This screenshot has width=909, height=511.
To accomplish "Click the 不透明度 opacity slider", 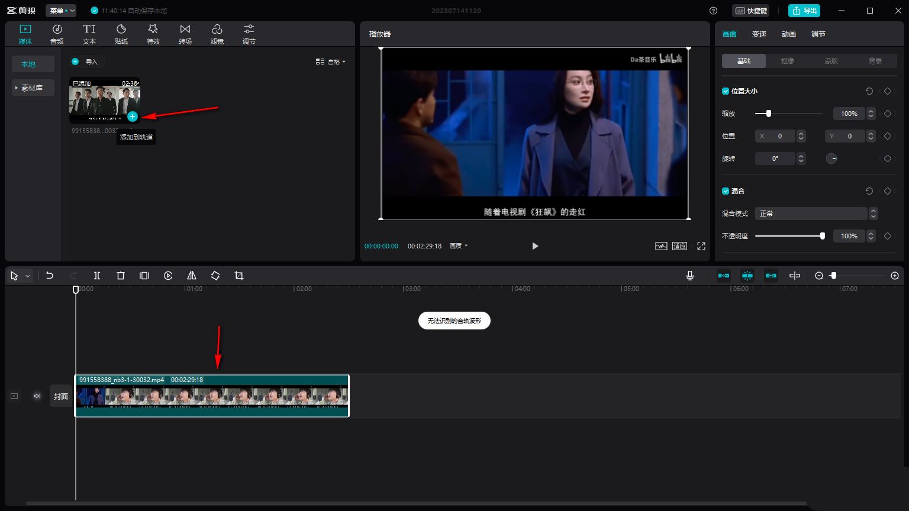I will coord(790,236).
